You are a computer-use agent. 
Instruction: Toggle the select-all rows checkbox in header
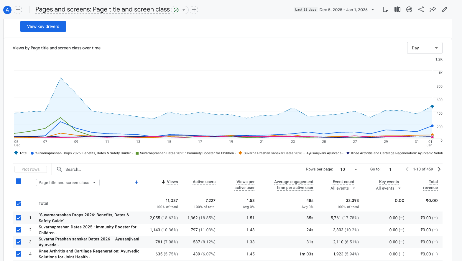[19, 181]
